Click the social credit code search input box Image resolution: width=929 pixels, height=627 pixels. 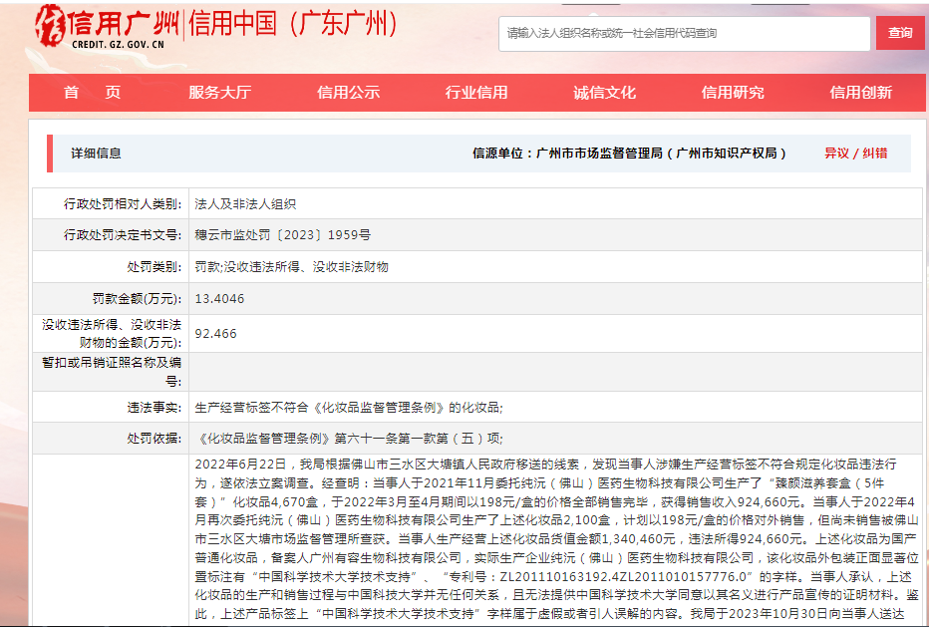[x=686, y=33]
